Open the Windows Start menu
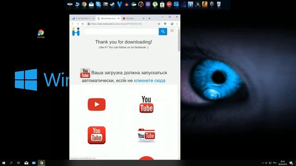The height and width of the screenshot is (166, 296). coord(4,163)
